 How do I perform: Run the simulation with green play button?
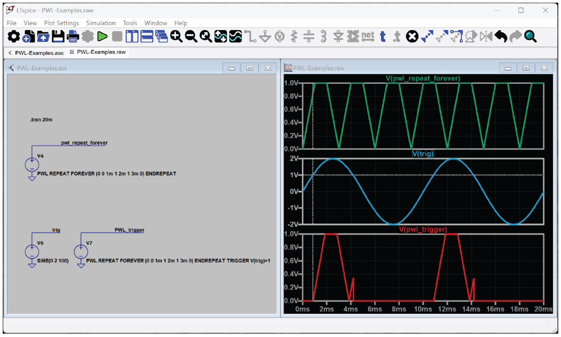[102, 37]
